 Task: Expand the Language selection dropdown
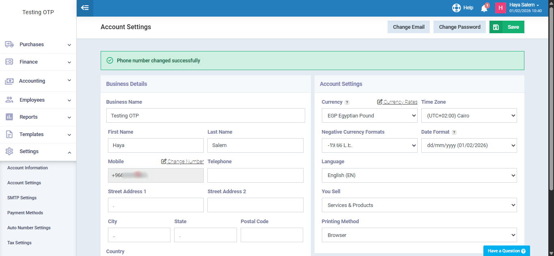tap(419, 175)
